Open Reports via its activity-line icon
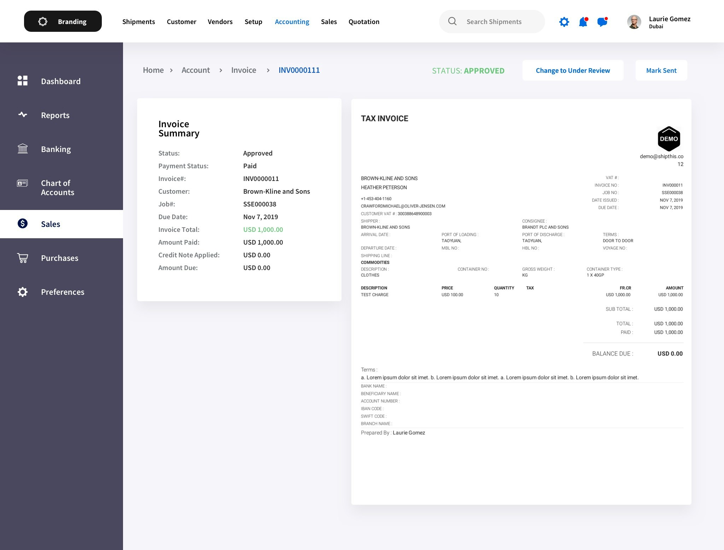The height and width of the screenshot is (550, 724). pos(22,115)
